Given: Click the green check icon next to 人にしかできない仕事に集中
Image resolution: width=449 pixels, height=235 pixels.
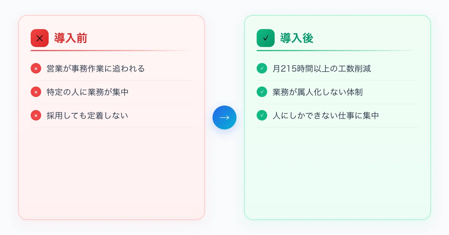Looking at the screenshot, I should [262, 116].
